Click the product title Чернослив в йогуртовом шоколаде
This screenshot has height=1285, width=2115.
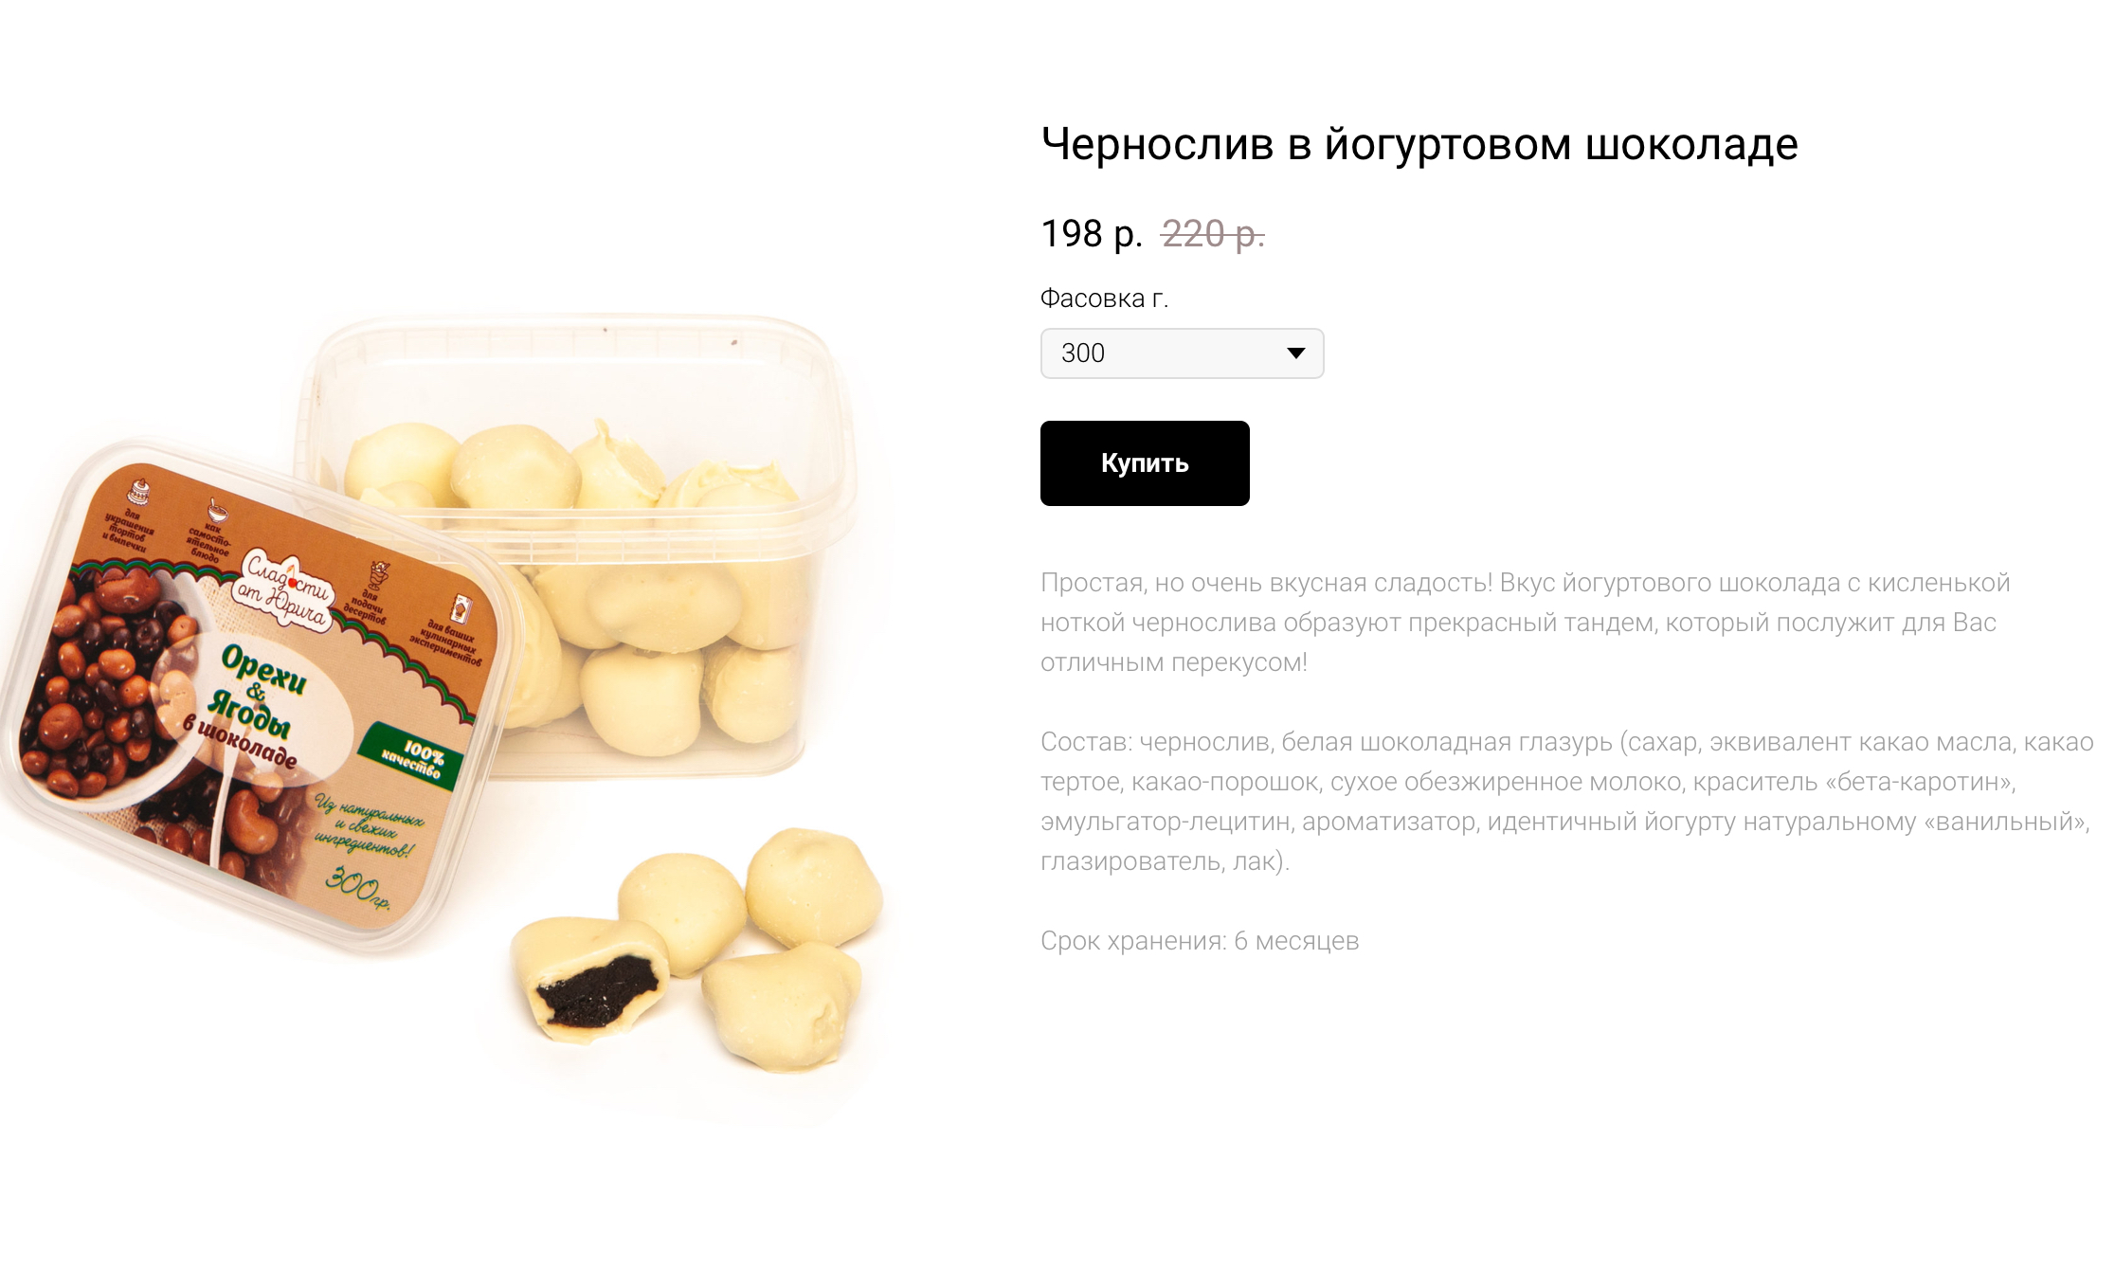[x=1419, y=144]
